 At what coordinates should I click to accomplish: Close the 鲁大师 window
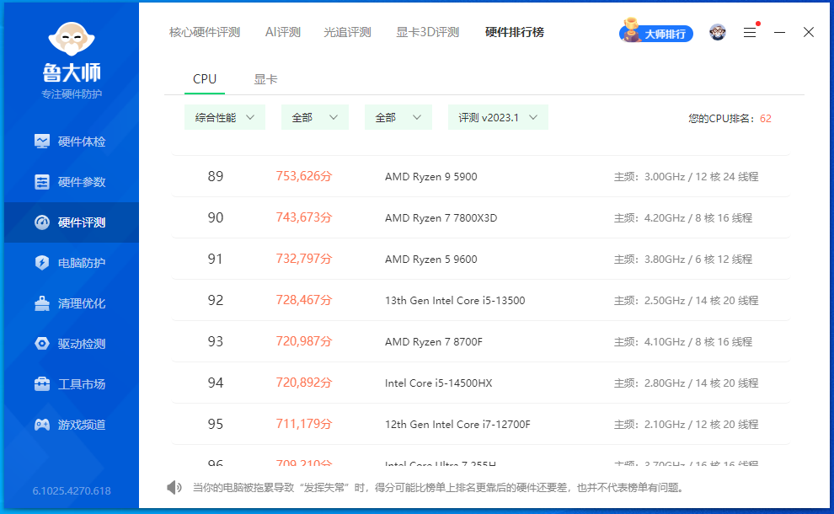809,33
